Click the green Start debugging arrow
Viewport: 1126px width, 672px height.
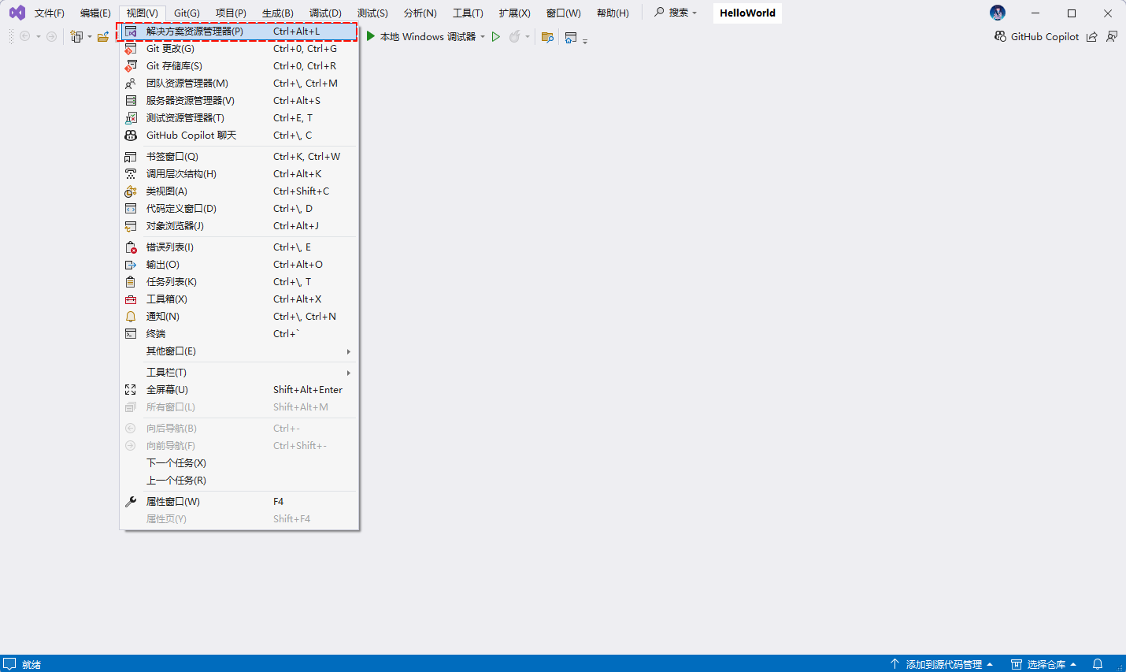point(370,36)
